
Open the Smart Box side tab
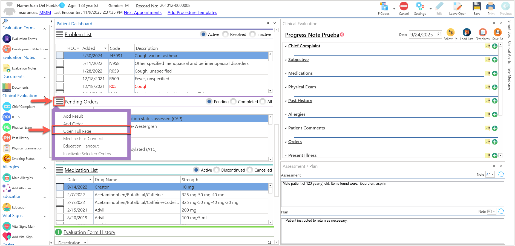[x=510, y=29]
